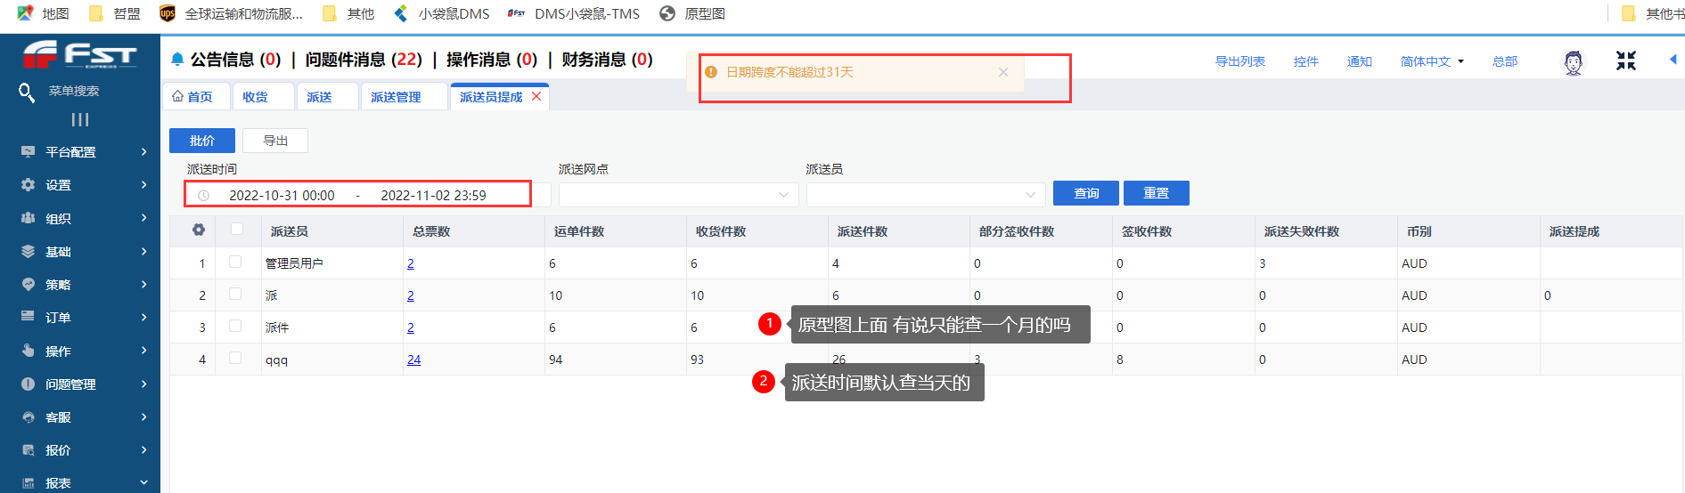
Task: Dismiss the 日期跨度不能超过31天 alert
Action: click(x=1003, y=72)
